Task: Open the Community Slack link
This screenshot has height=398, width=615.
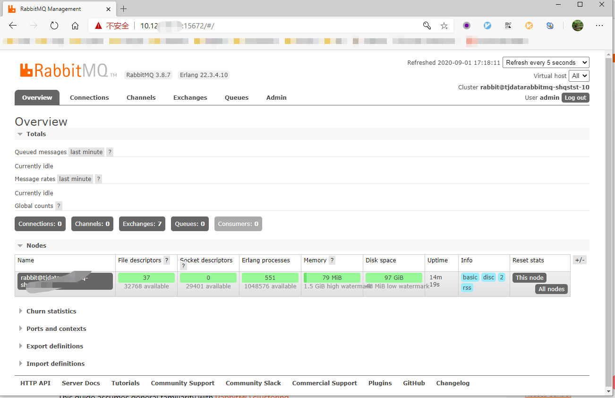Action: (253, 383)
